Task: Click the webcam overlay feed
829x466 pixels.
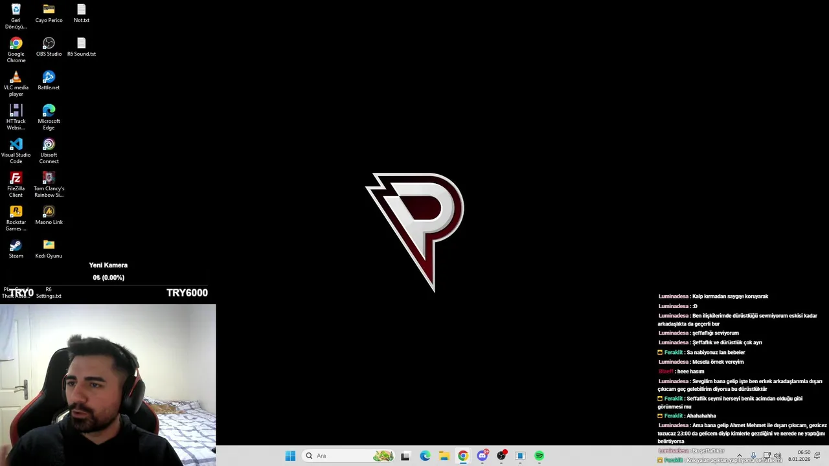Action: click(x=108, y=385)
